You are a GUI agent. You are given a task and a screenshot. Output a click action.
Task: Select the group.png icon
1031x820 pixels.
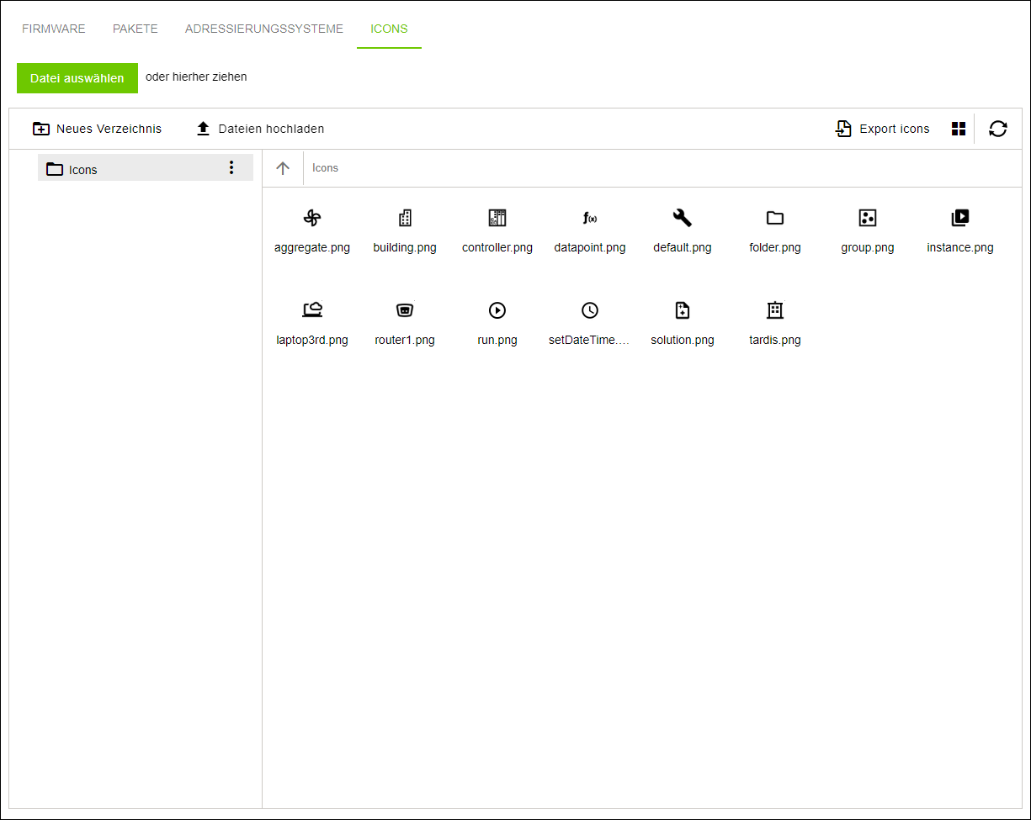(x=868, y=219)
